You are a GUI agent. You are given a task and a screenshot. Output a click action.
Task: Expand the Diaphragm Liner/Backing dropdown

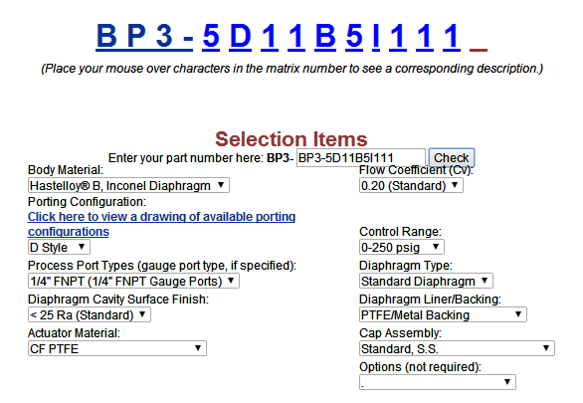pyautogui.click(x=443, y=314)
